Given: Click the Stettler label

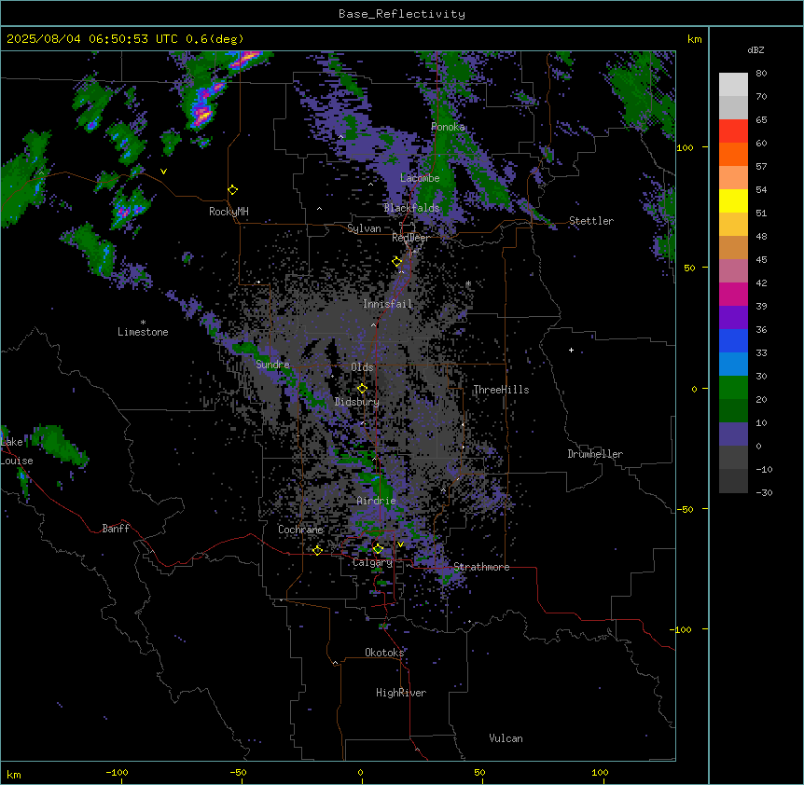Looking at the screenshot, I should tap(591, 221).
